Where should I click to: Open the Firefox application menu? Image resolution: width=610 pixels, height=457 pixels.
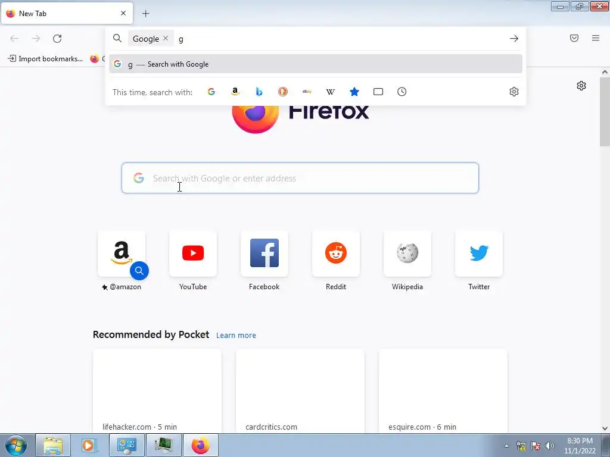[x=596, y=38]
